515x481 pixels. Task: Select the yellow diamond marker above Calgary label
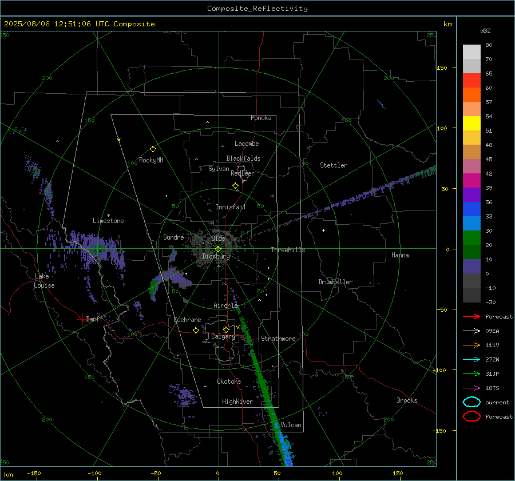226,329
